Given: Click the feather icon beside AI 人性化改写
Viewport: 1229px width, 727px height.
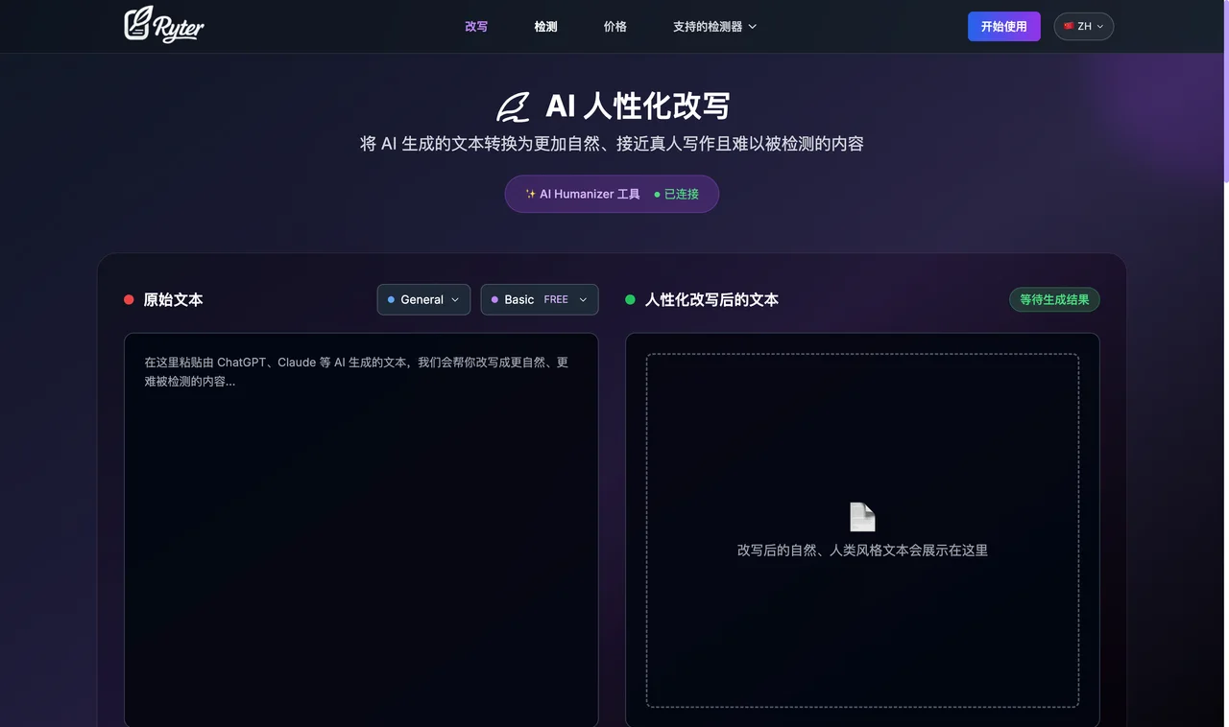Looking at the screenshot, I should [514, 106].
